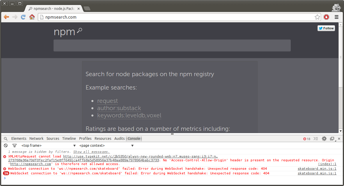
Task: Go back with the browser back arrow
Action: point(6,17)
